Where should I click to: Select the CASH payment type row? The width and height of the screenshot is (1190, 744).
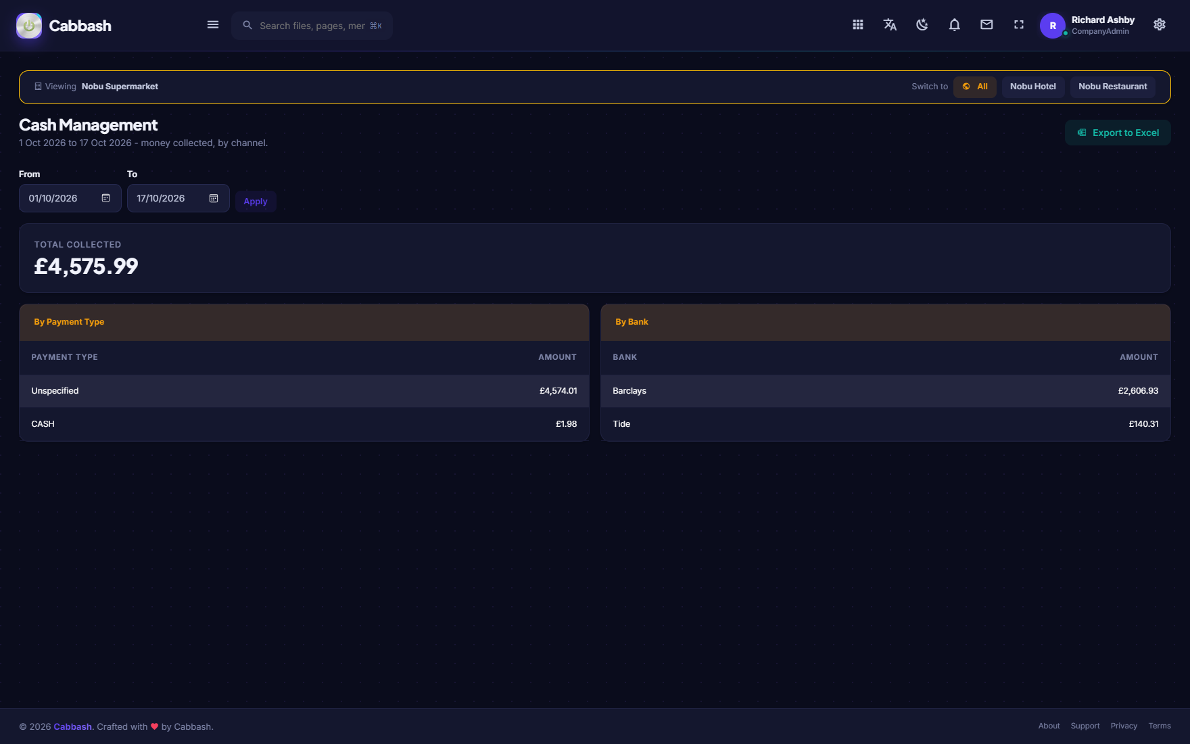click(304, 424)
